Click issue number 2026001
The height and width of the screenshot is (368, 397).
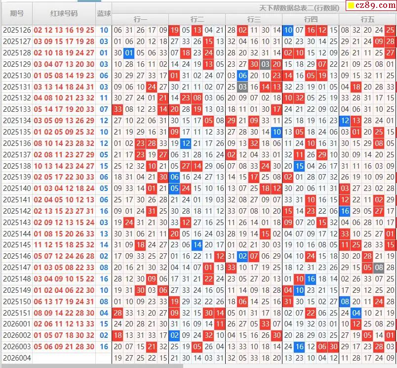tap(17, 324)
